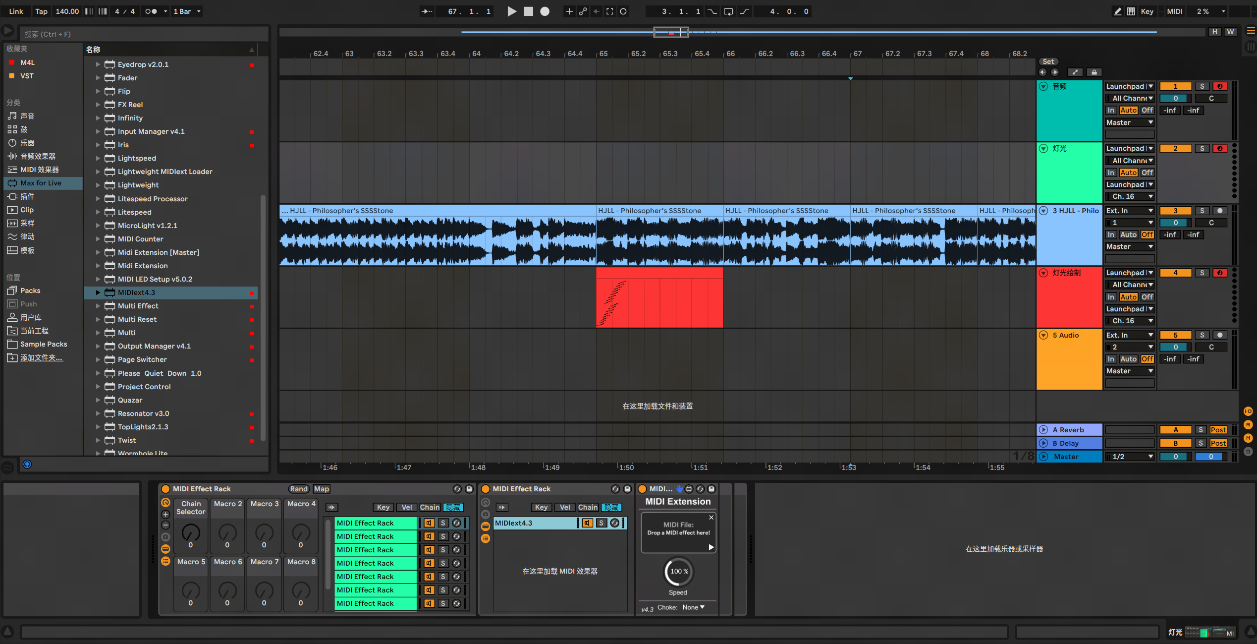Solo the 3 HJLL track

(1202, 211)
